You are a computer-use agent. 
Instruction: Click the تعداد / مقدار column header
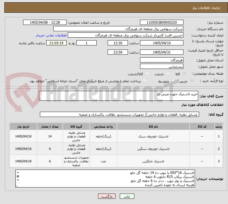coord(50,126)
